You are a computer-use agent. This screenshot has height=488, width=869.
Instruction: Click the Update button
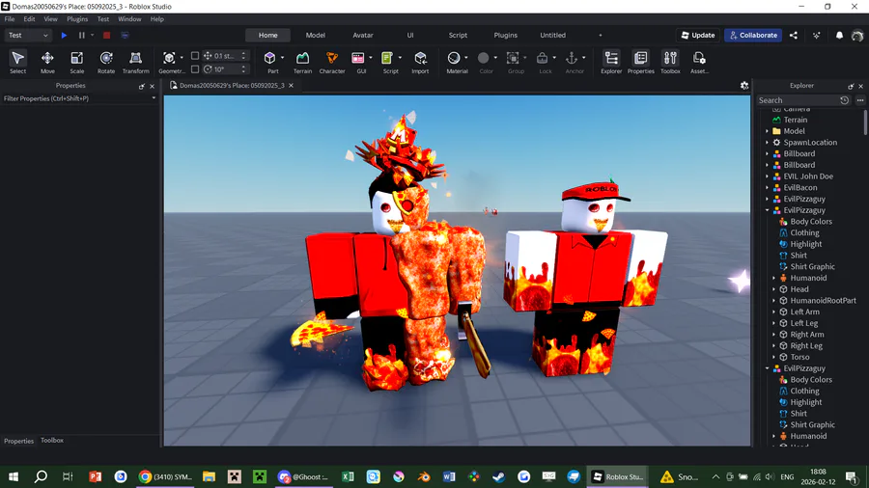click(698, 35)
